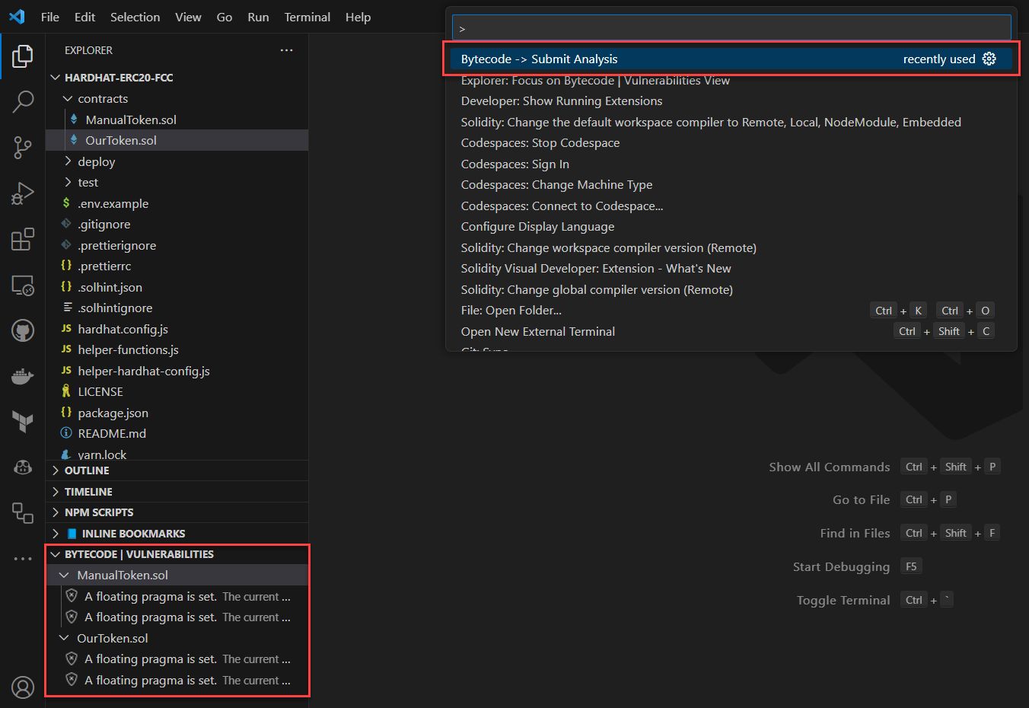Screen dimensions: 1029x708
Task: Open the GitHub view icon
Action: [23, 330]
